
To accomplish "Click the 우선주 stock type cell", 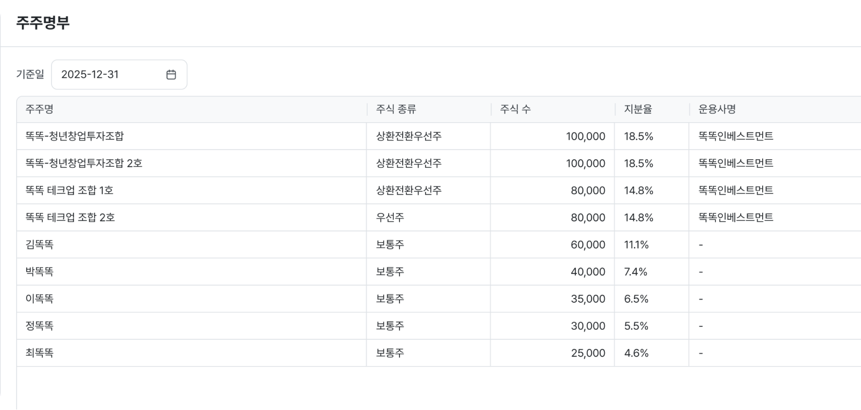I will click(390, 218).
